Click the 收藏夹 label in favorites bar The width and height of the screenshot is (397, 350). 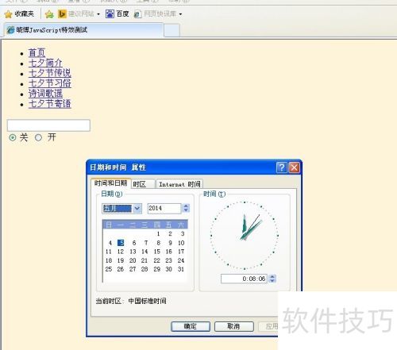(24, 14)
